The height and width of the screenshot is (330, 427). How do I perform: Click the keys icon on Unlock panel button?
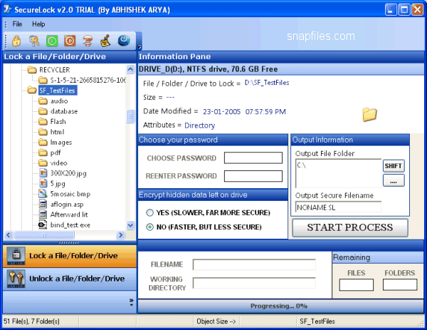coord(16,279)
